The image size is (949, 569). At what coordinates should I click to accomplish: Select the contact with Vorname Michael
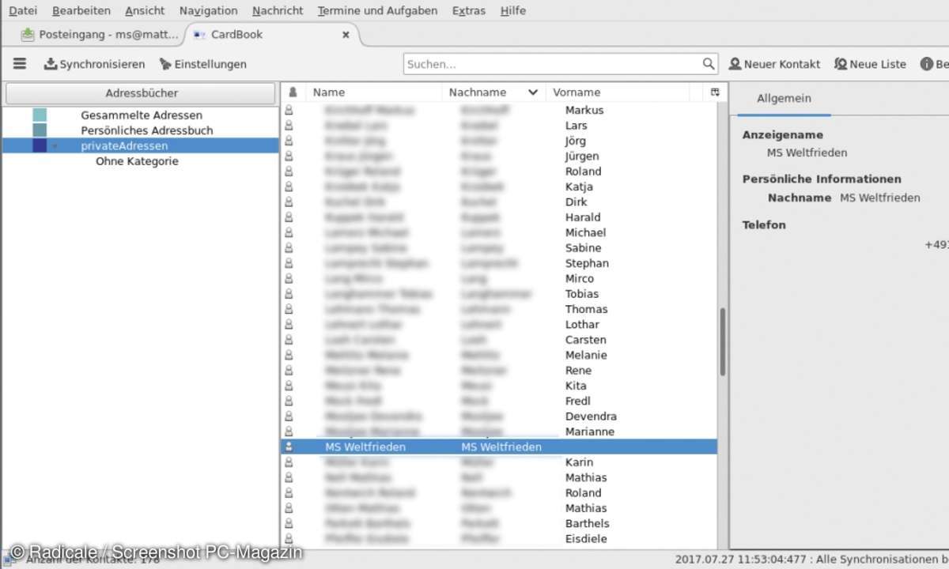click(x=499, y=232)
